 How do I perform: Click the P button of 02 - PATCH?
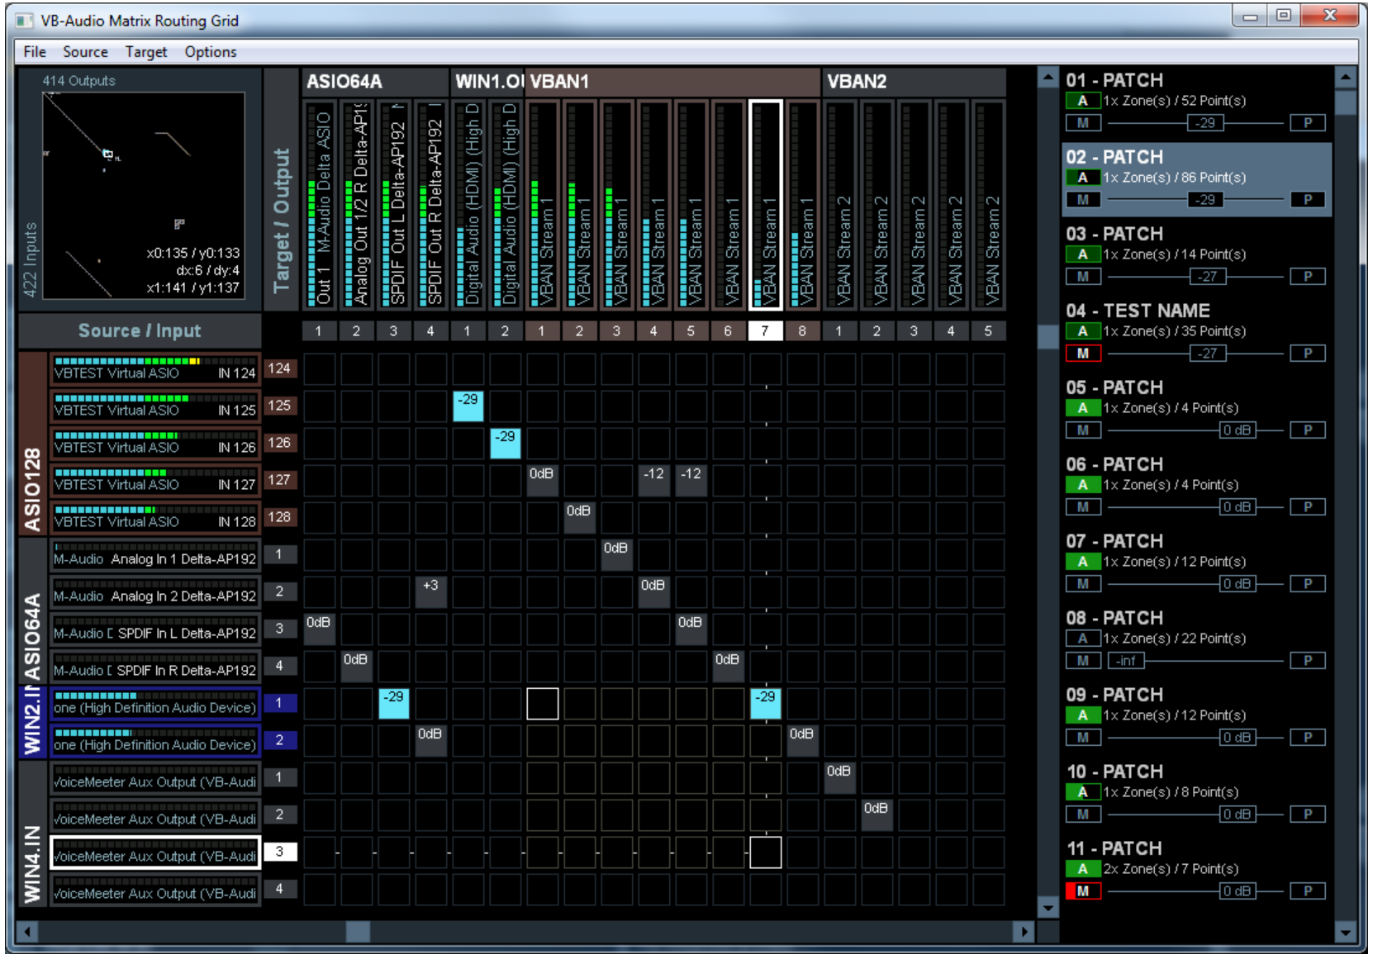[1308, 200]
